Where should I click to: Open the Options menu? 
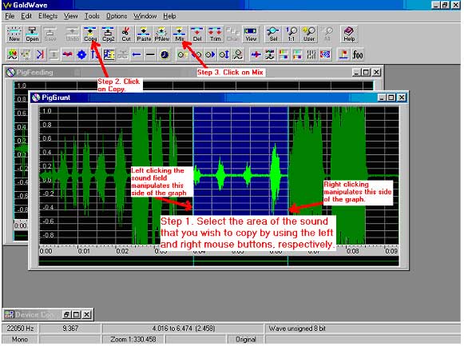[x=117, y=16]
